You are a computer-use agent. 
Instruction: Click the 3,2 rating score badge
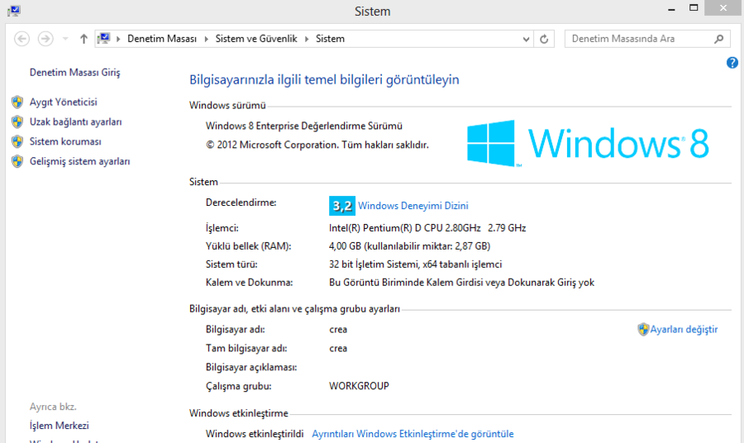[342, 206]
